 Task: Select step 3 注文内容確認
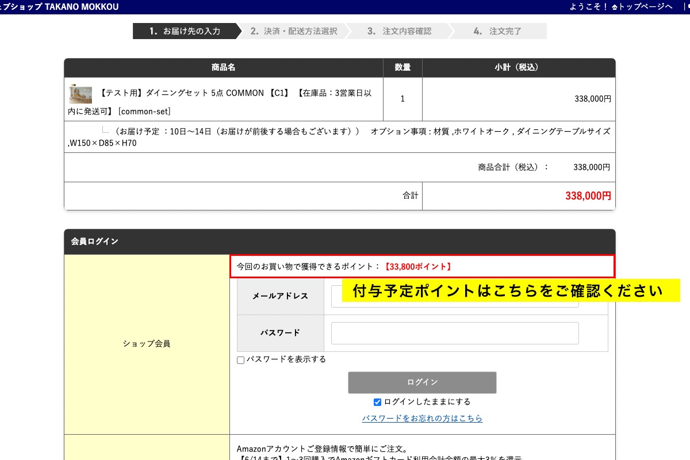click(x=399, y=31)
